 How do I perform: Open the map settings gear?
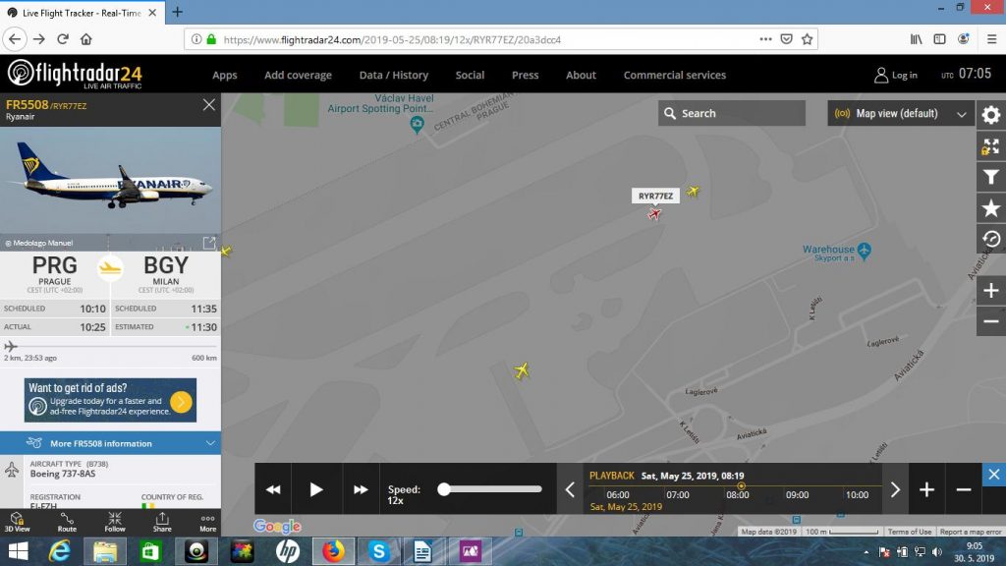pyautogui.click(x=991, y=115)
